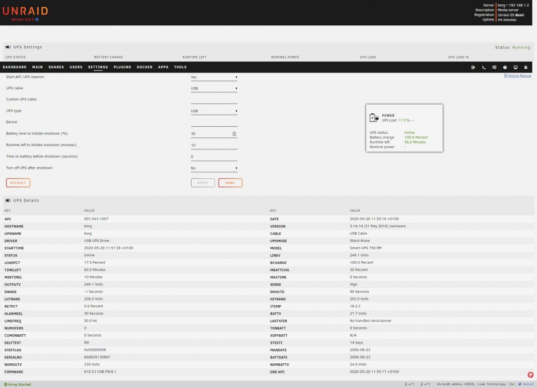Image resolution: width=537 pixels, height=388 pixels.
Task: Click the MODEL value Smart-UPS 750 RM
Action: pos(365,248)
